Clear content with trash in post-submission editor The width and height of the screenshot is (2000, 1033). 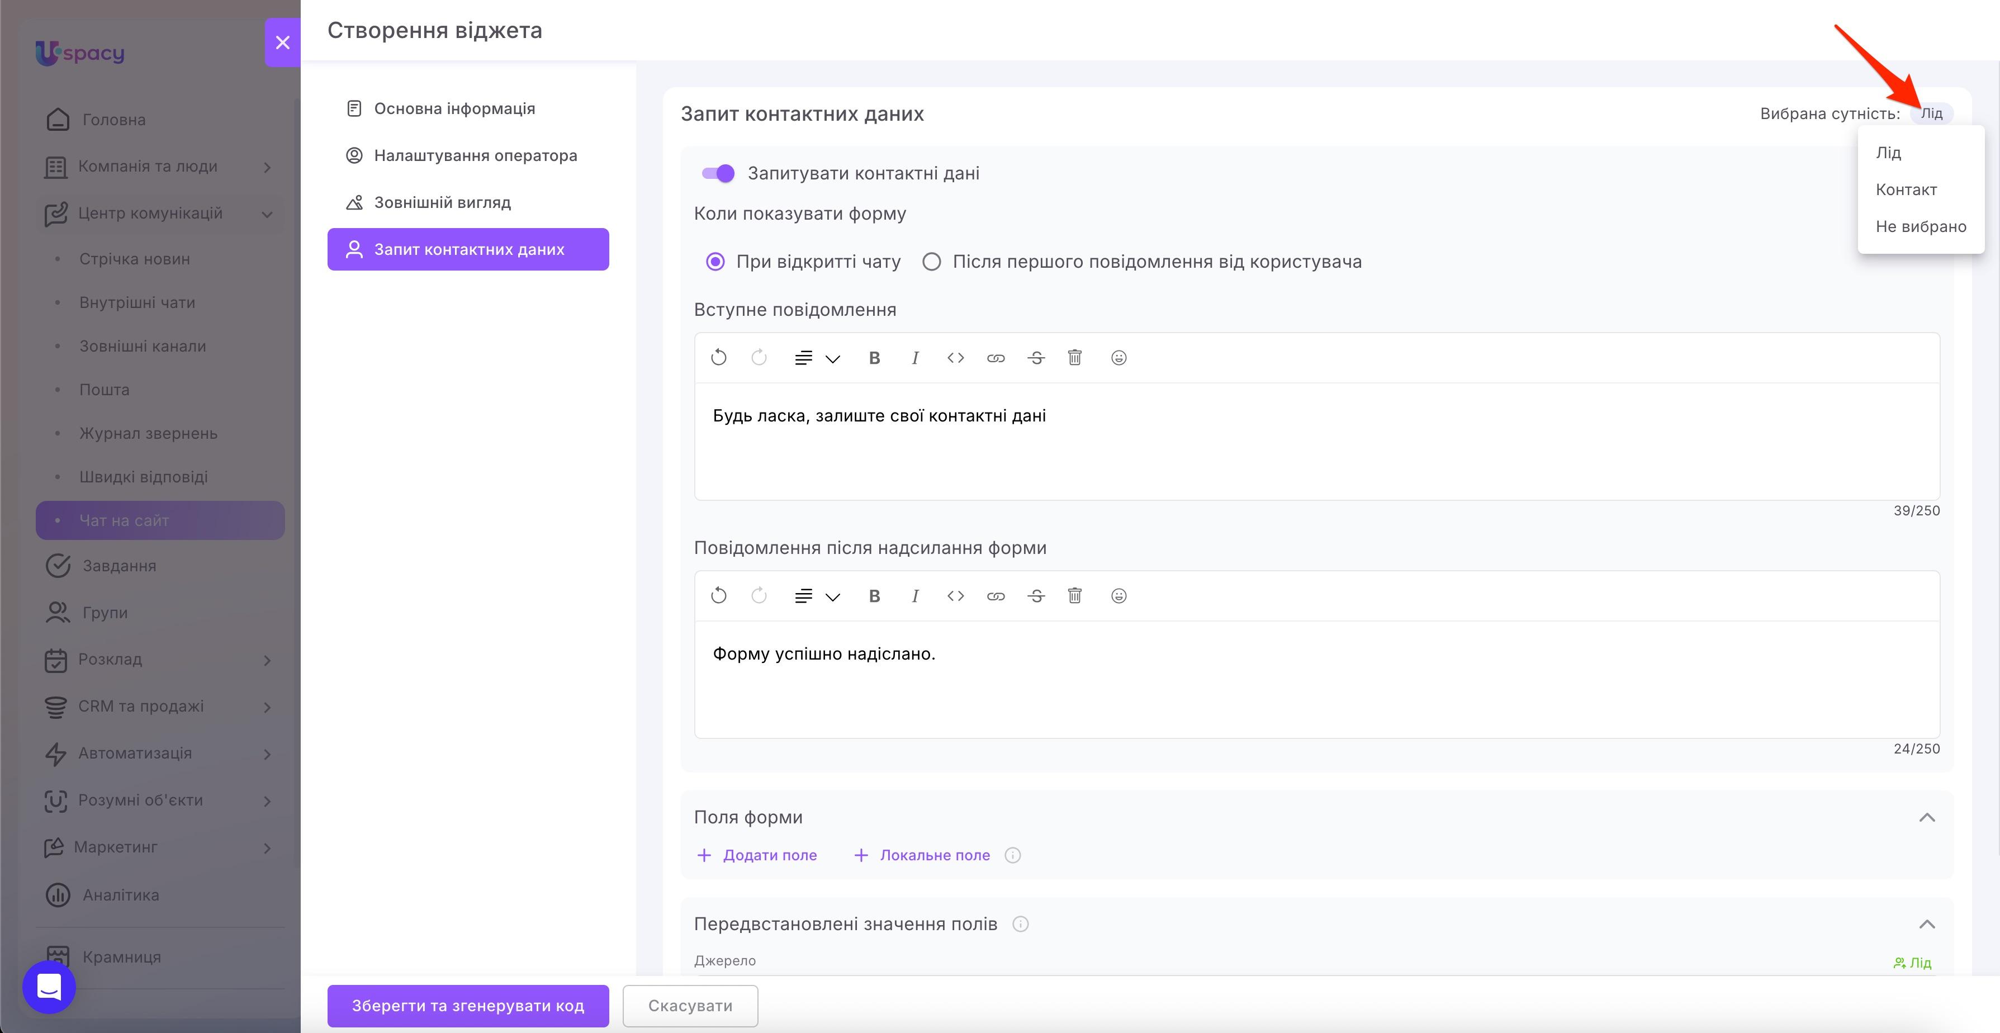coord(1075,596)
